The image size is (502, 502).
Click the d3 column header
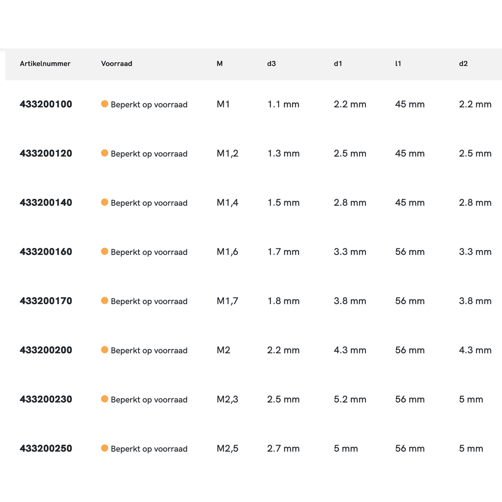(x=272, y=64)
